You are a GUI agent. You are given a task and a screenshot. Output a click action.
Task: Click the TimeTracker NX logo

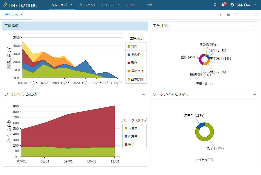[x=21, y=5]
